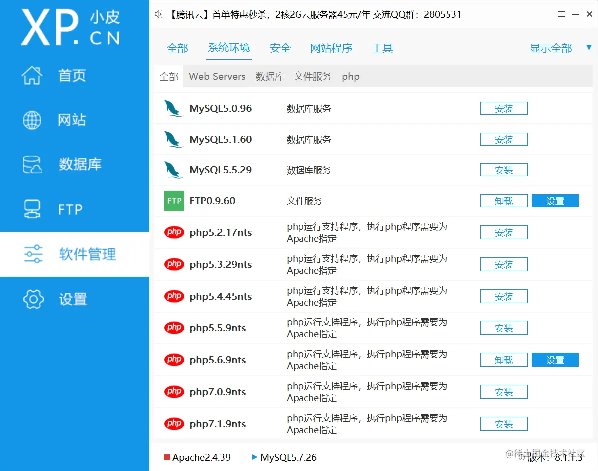The width and height of the screenshot is (598, 471).
Task: Install php5.5.9nts with 安装 button
Action: (x=504, y=328)
